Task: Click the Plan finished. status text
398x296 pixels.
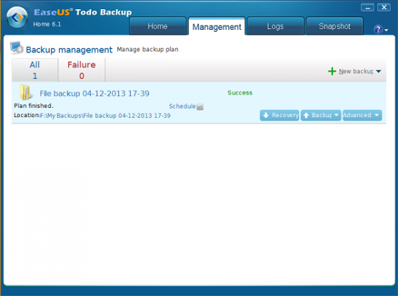Action: pos(33,106)
